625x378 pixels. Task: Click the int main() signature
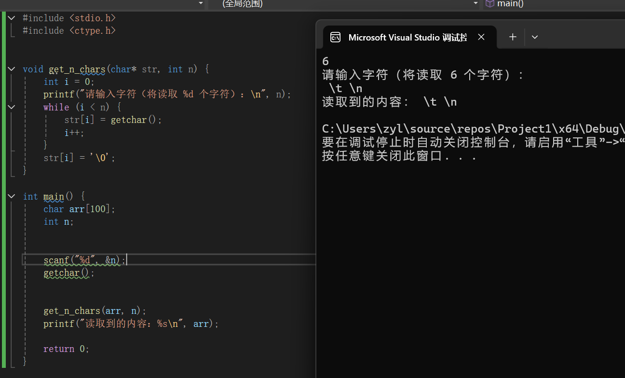point(54,196)
